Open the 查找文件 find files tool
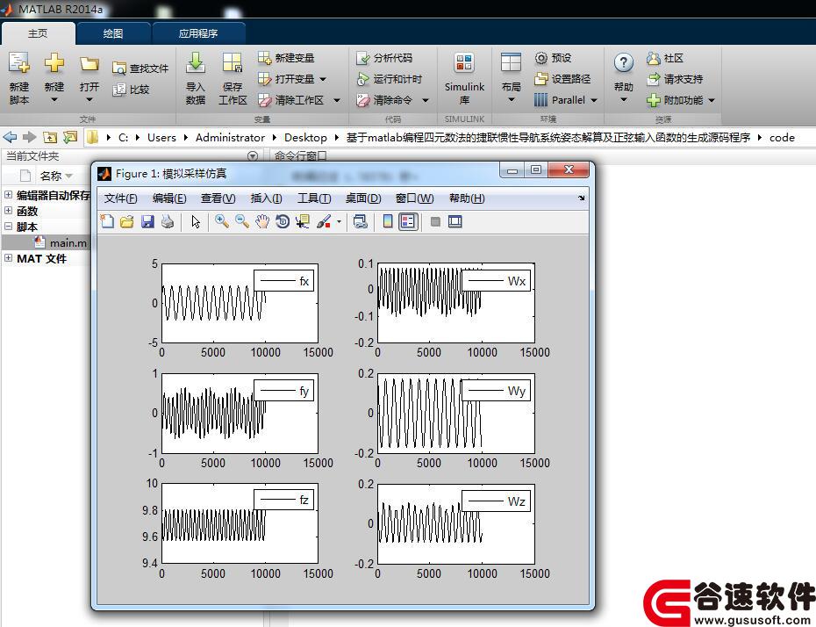Image resolution: width=816 pixels, height=627 pixels. pyautogui.click(x=140, y=68)
